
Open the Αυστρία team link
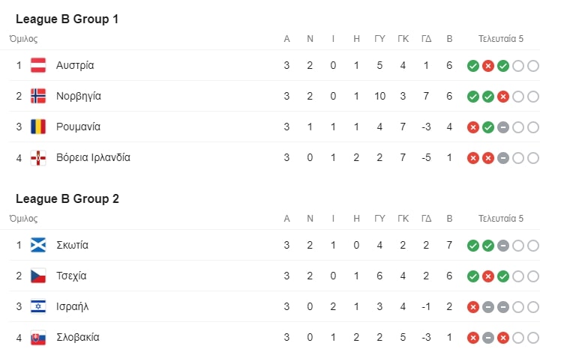75,65
